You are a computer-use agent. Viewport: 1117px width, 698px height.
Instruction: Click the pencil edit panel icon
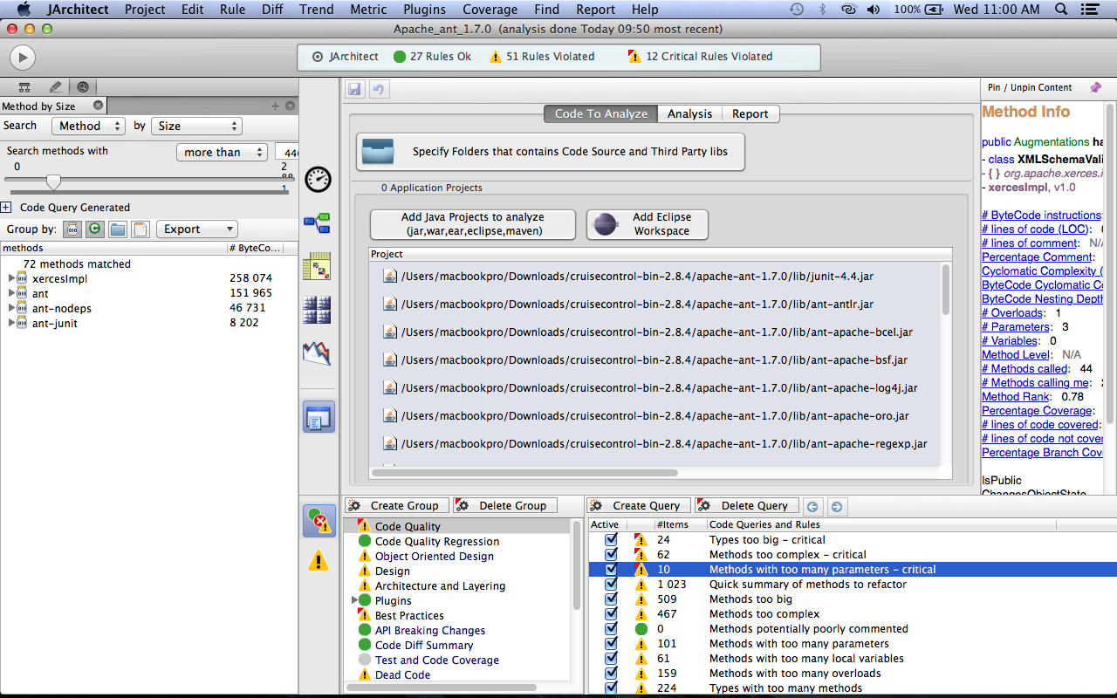point(56,87)
